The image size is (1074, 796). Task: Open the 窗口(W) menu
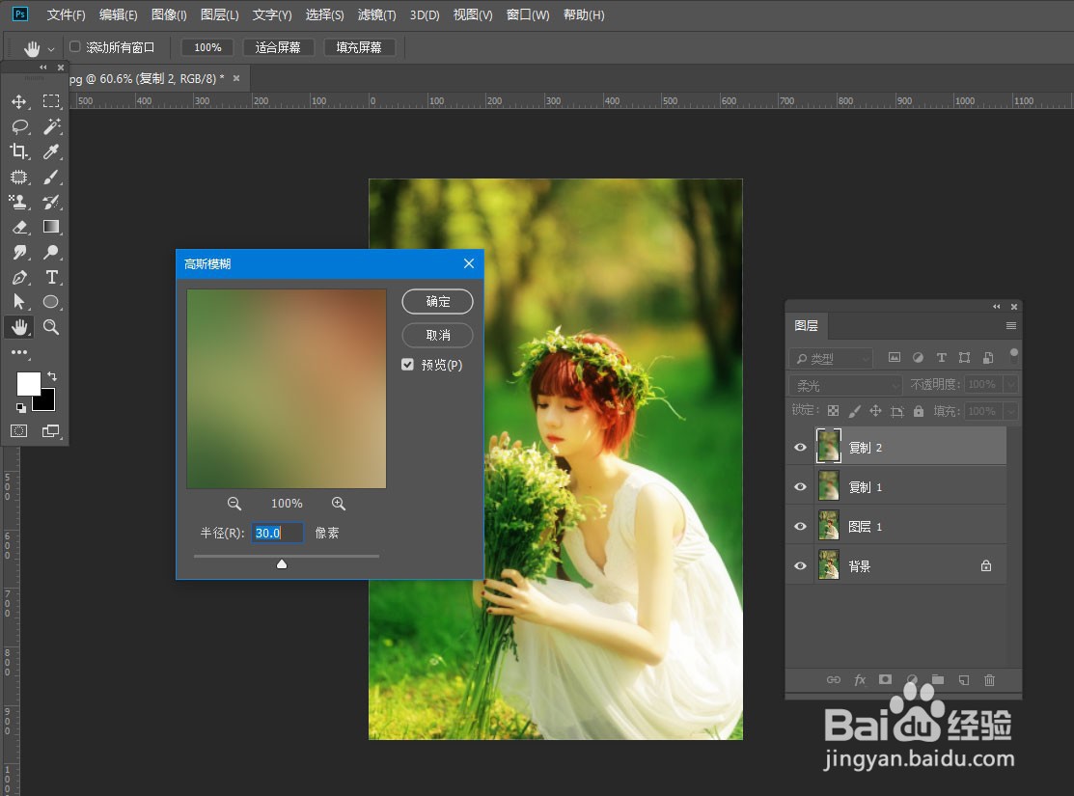coord(528,14)
